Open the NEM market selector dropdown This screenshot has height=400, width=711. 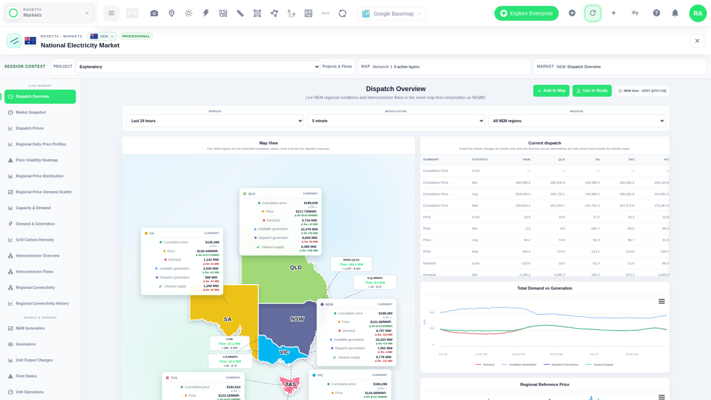pyautogui.click(x=103, y=36)
